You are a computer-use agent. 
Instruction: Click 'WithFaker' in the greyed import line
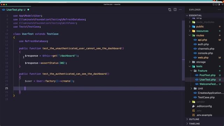tap(69, 23)
